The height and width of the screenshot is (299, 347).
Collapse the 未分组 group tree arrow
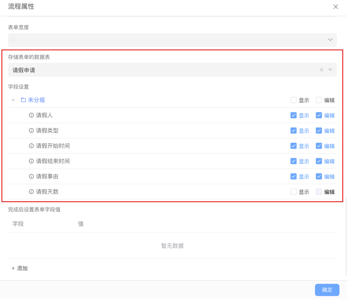click(13, 100)
